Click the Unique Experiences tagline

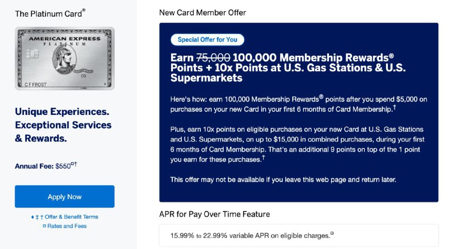(63, 124)
